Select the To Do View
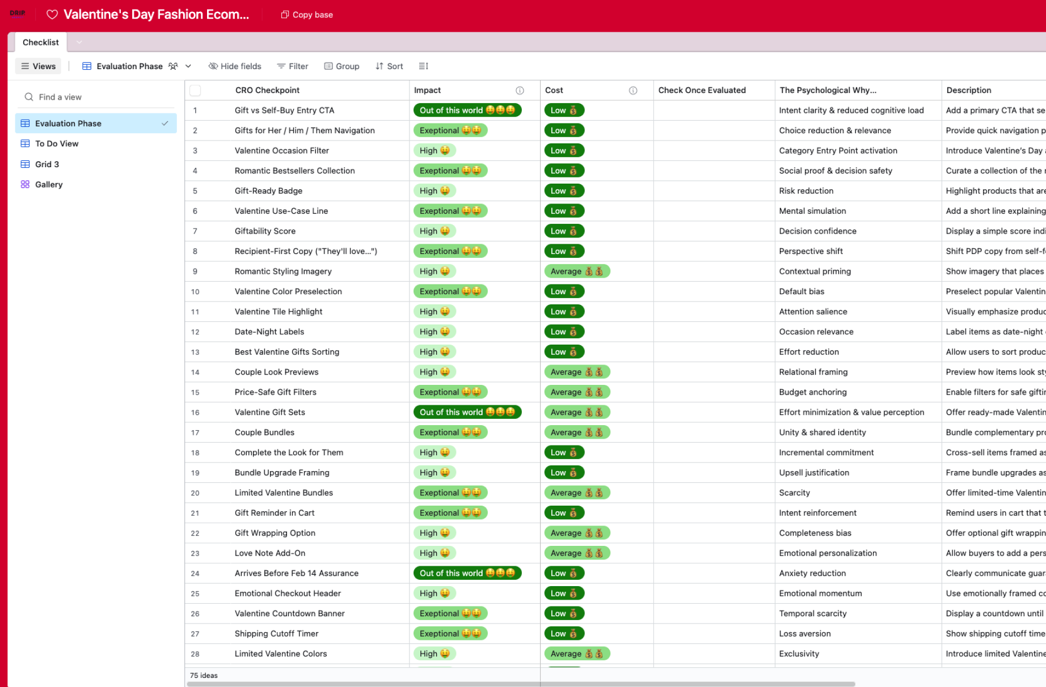This screenshot has width=1046, height=687. tap(57, 143)
